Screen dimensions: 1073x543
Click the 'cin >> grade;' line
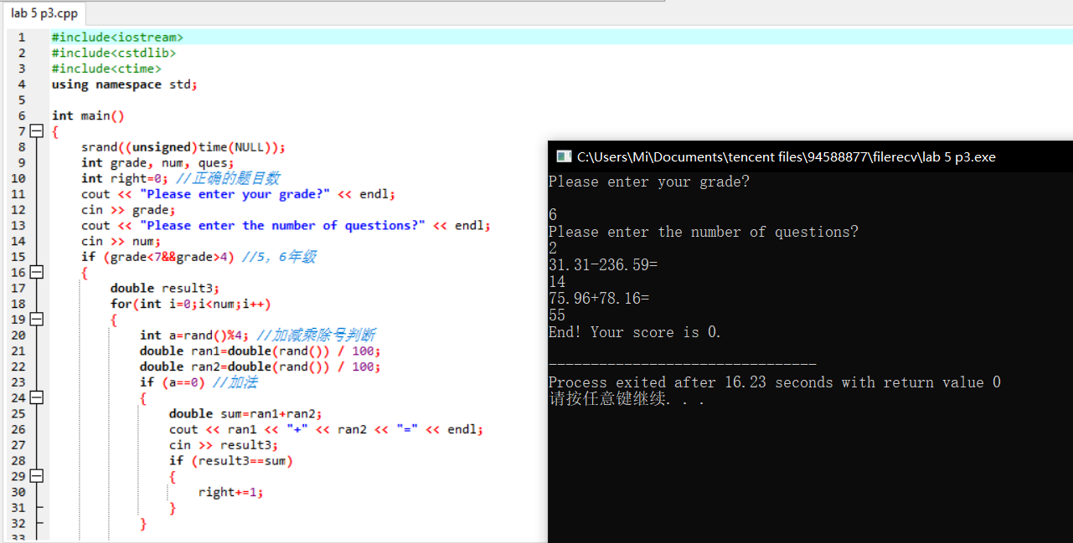pyautogui.click(x=129, y=210)
